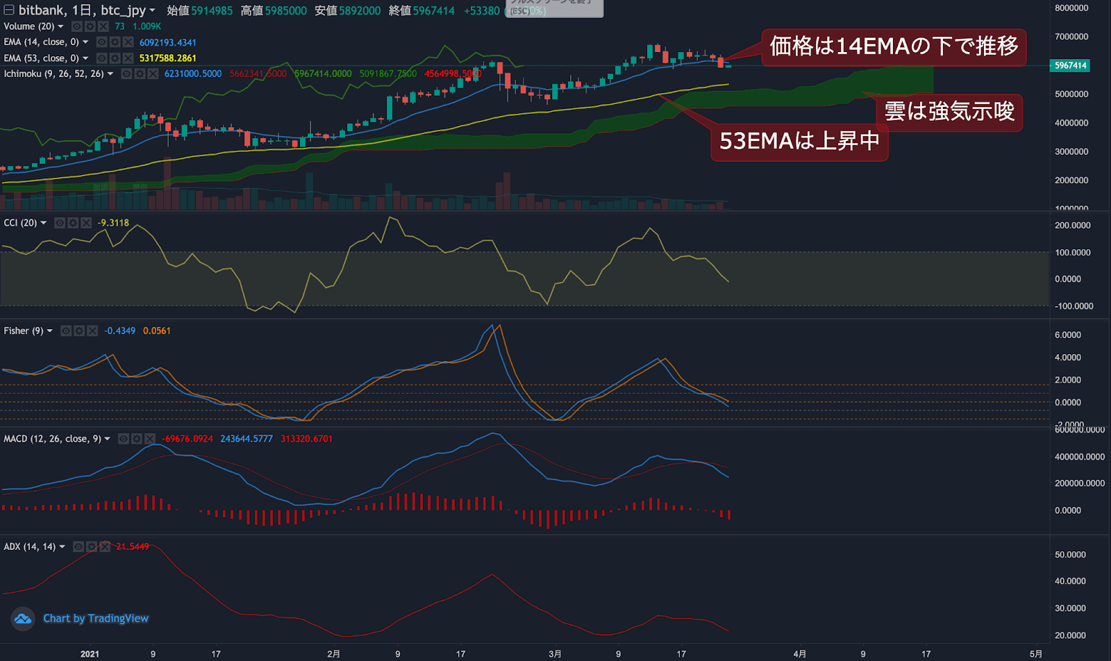This screenshot has height=661, width=1111.
Task: Open the MACD indicator dropdown
Action: click(x=107, y=439)
